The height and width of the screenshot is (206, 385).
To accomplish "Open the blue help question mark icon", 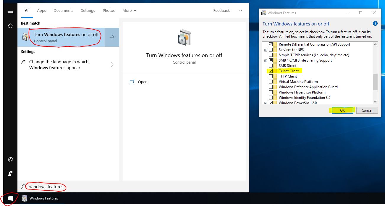I will (375, 24).
